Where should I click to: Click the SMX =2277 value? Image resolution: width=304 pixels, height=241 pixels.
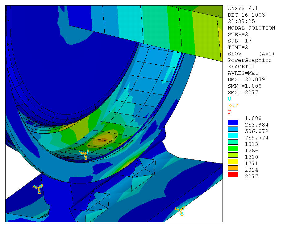[x=243, y=92]
